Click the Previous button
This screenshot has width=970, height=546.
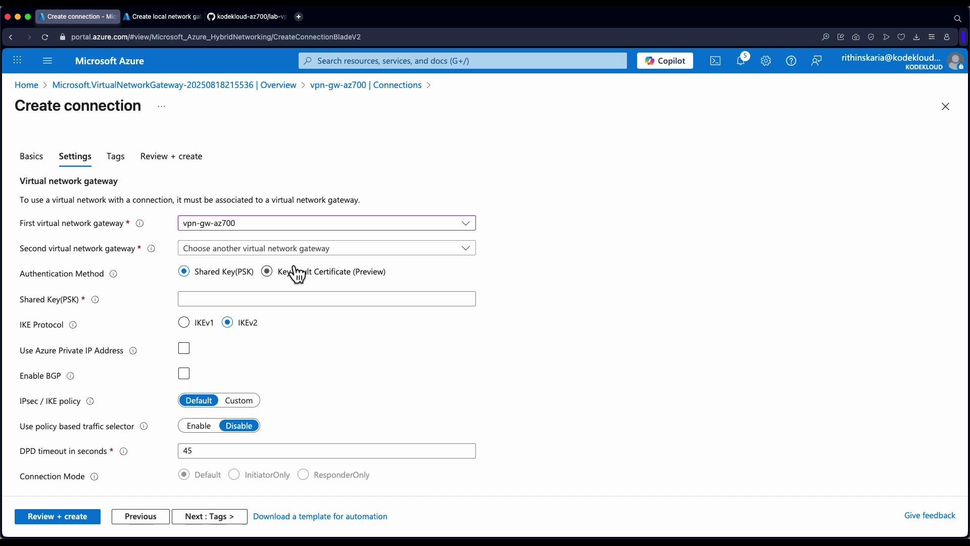pos(140,516)
